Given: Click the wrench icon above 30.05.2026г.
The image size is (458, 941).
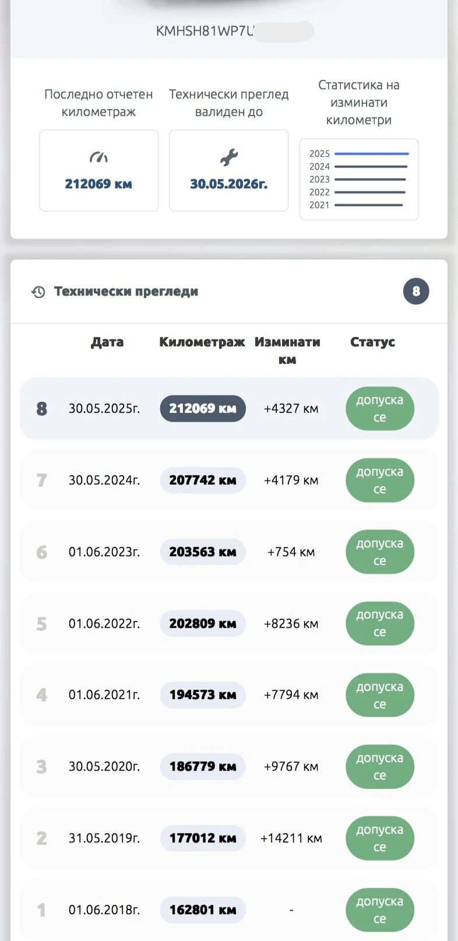Looking at the screenshot, I should tap(229, 157).
